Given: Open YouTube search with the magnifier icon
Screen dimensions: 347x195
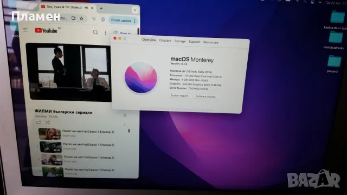Looking at the screenshot, I should pyautogui.click(x=95, y=32).
